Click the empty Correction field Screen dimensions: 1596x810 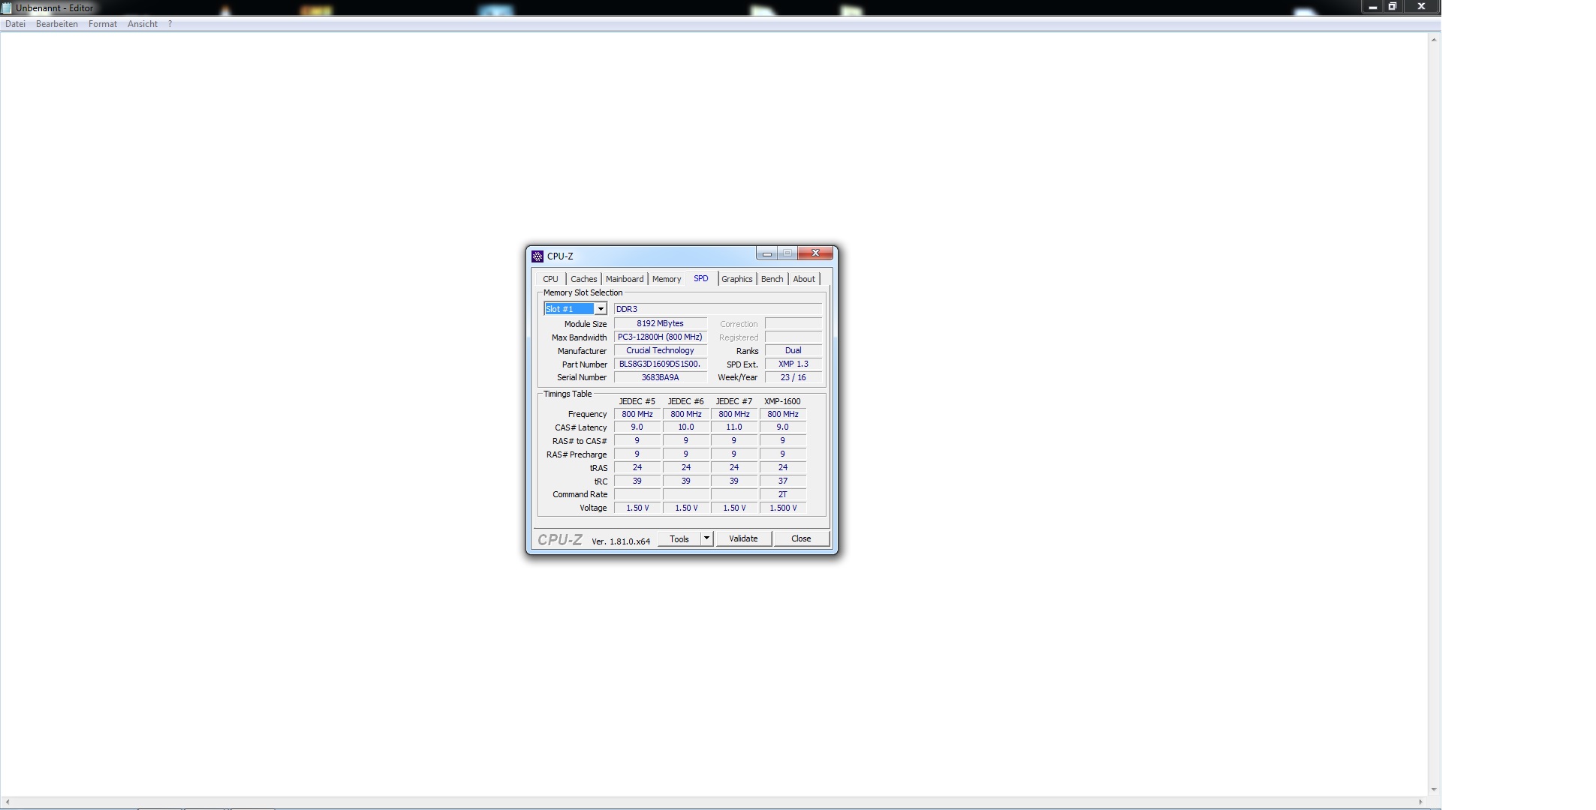coord(793,324)
